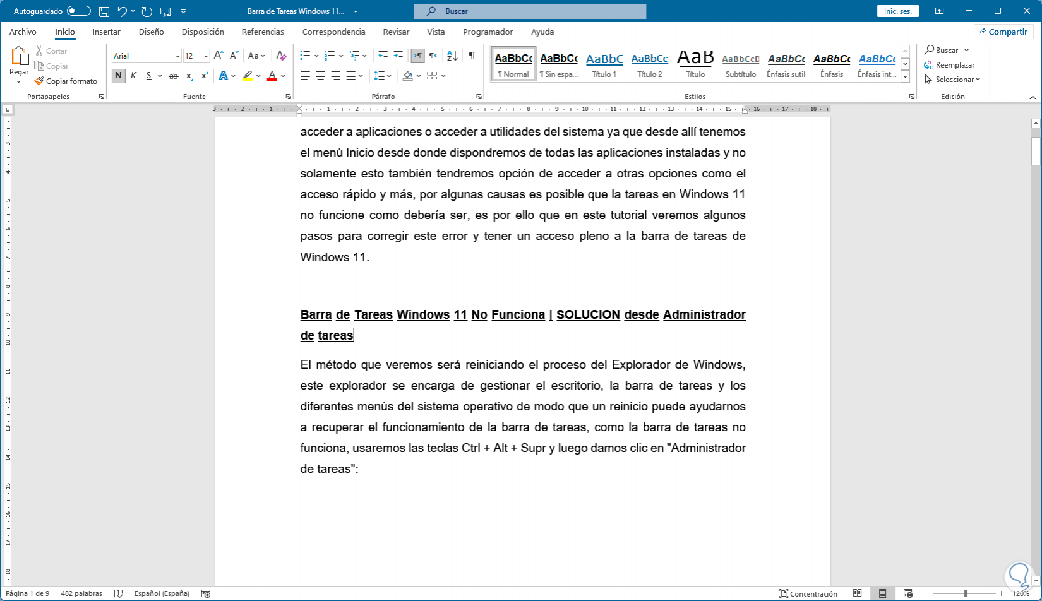The height and width of the screenshot is (601, 1042).
Task: Activate the Copiar formato painter
Action: coord(66,81)
